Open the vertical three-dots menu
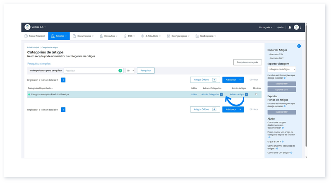Screen dimensions: 331x183 (301, 27)
